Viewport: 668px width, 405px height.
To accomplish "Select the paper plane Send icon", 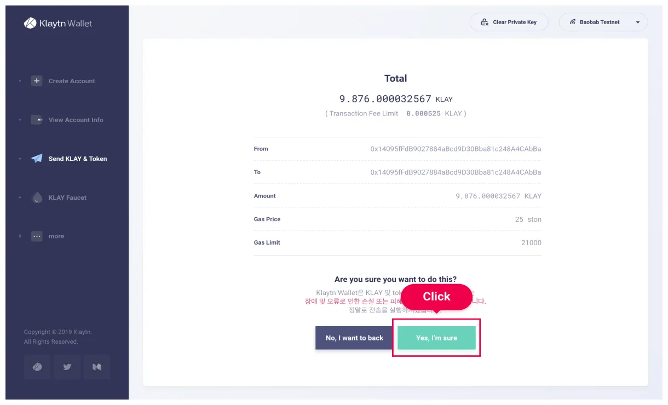I will coord(37,159).
